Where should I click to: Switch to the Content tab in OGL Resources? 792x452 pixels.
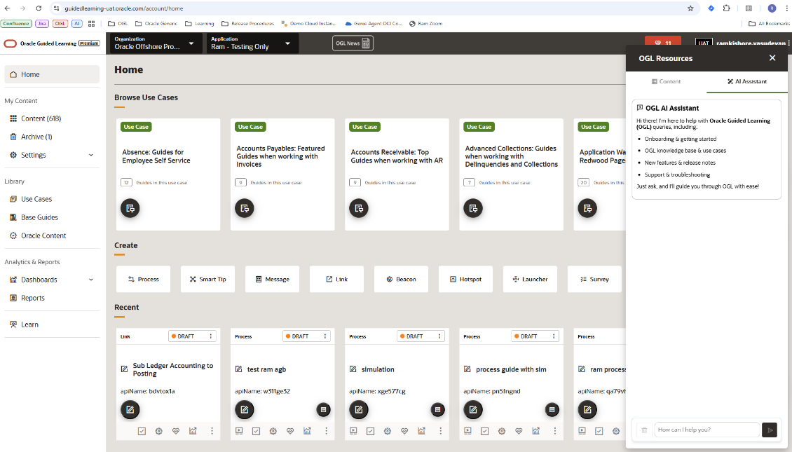click(666, 81)
